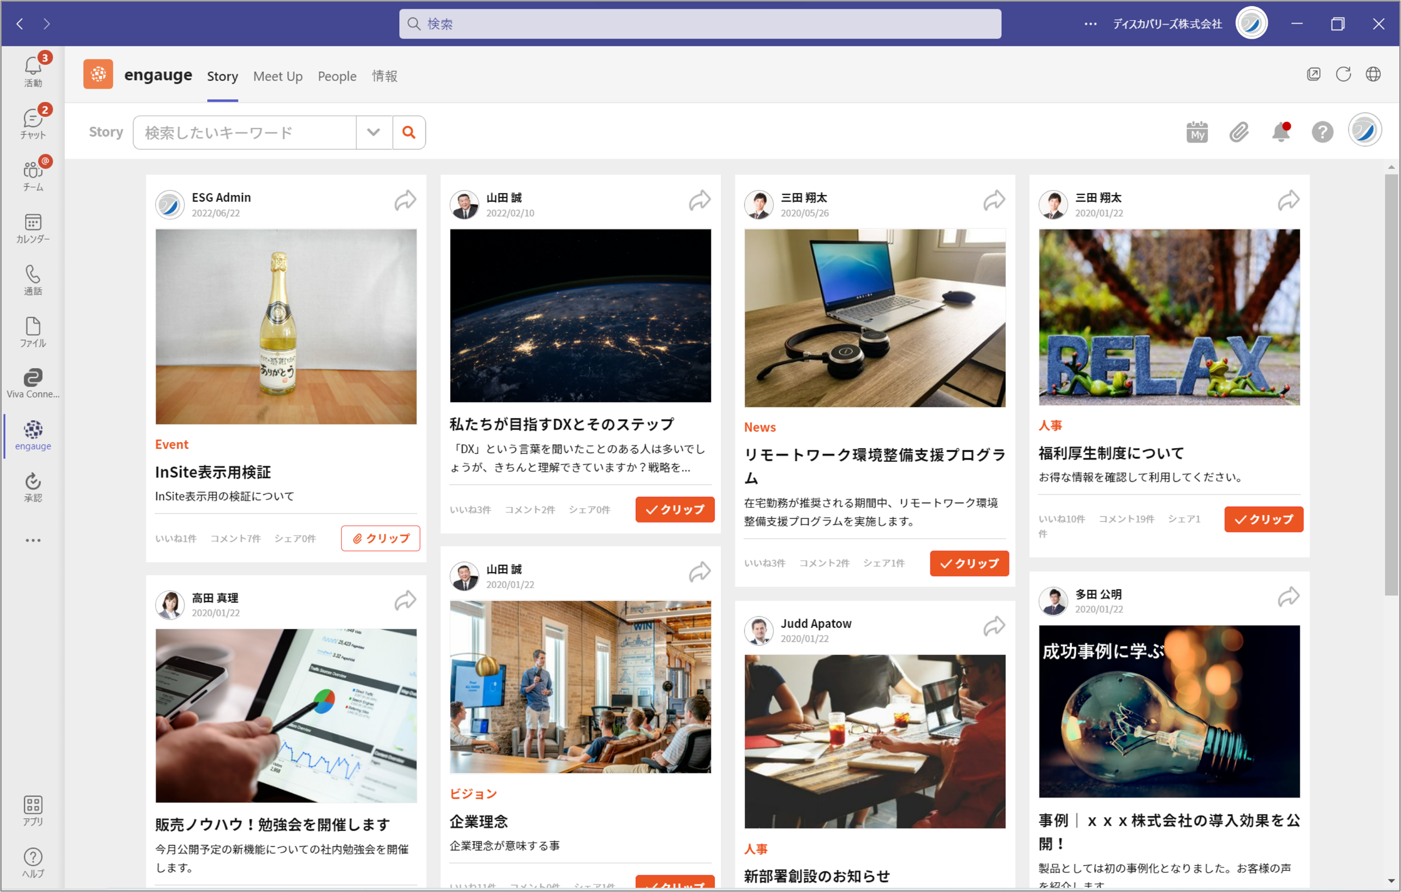Clip the 福利厚生制度について story
1401x892 pixels.
click(1263, 519)
